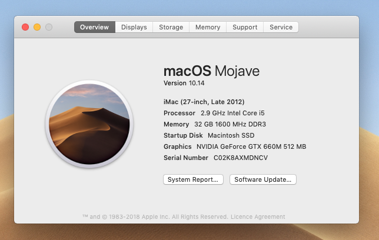The image size is (379, 240).
Task: Click the Processor label
Action: click(x=179, y=113)
